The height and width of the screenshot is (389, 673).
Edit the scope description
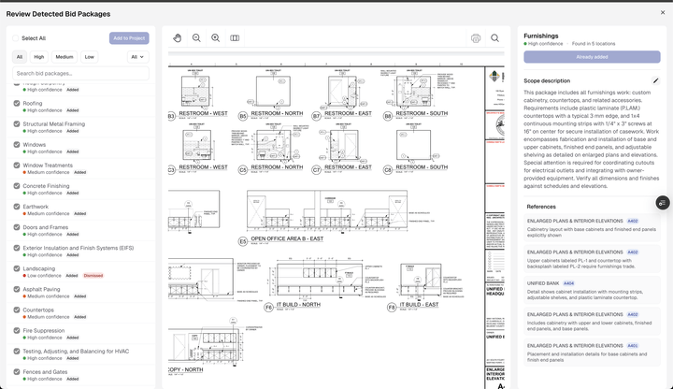click(655, 80)
